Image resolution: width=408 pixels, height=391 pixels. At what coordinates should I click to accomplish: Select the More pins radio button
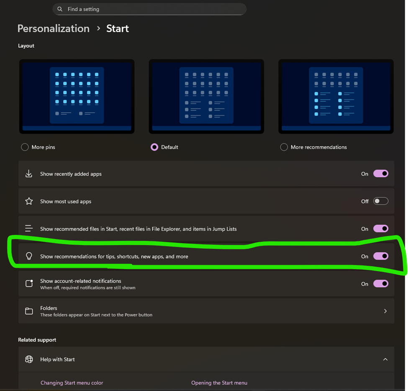click(25, 147)
